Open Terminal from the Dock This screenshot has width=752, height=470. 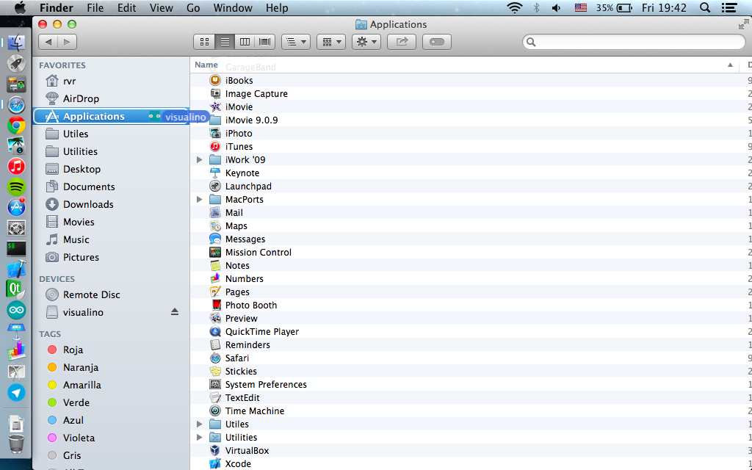tap(16, 248)
